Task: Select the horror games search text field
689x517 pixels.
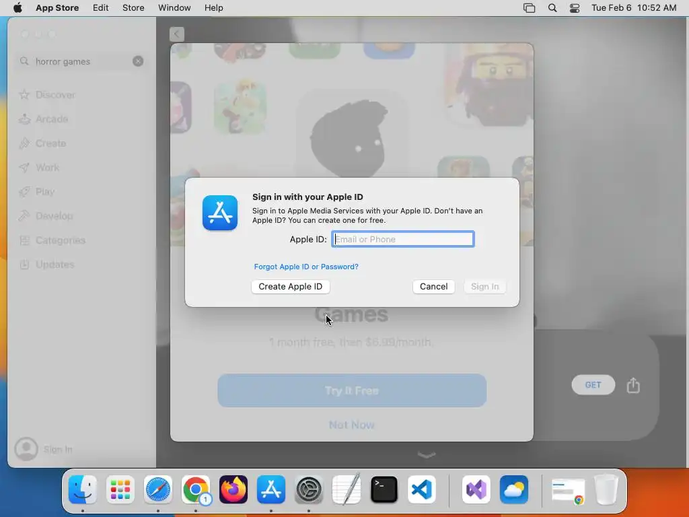Action: (81, 61)
